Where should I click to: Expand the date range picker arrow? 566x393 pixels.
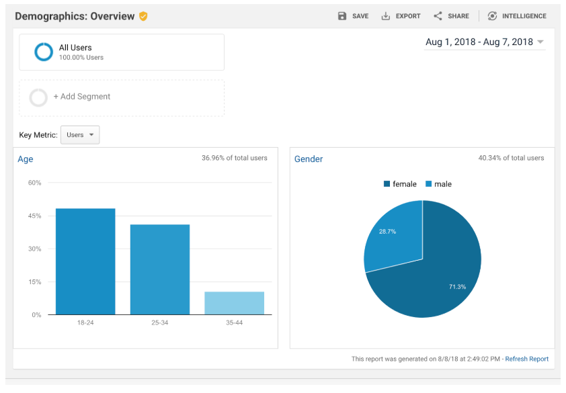[x=540, y=42]
